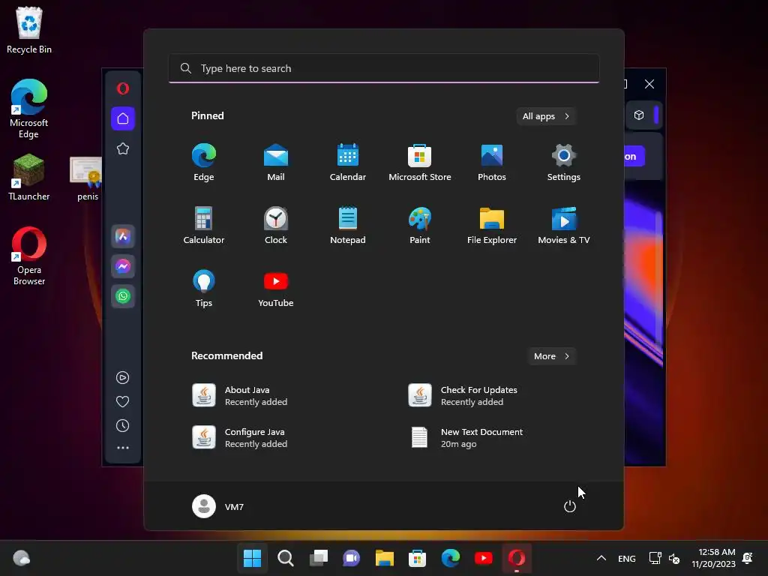Viewport: 768px width, 576px height.
Task: Open the VM7 user account menu
Action: (218, 506)
